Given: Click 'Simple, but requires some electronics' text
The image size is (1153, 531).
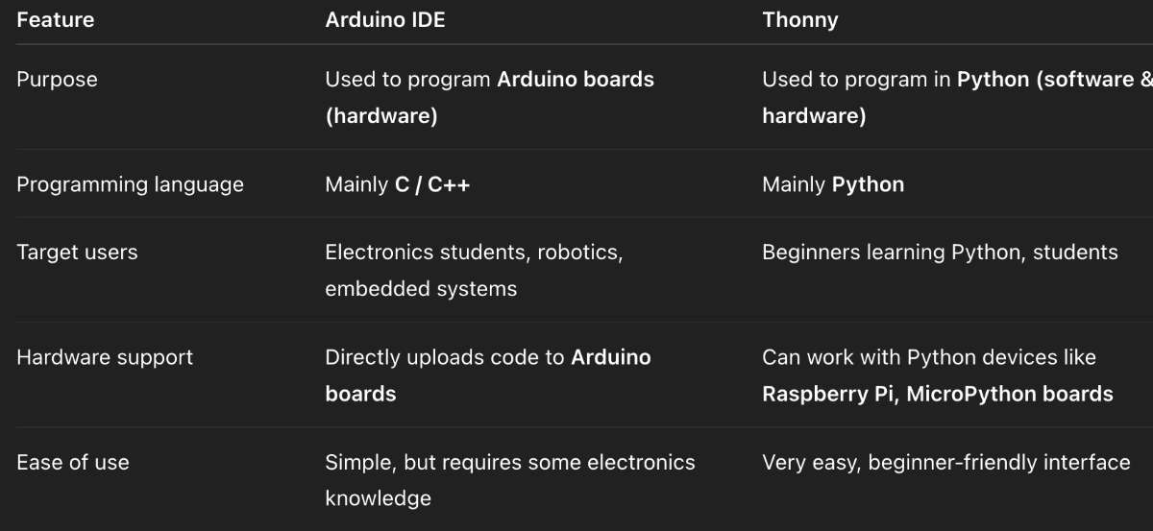Looking at the screenshot, I should (x=509, y=463).
